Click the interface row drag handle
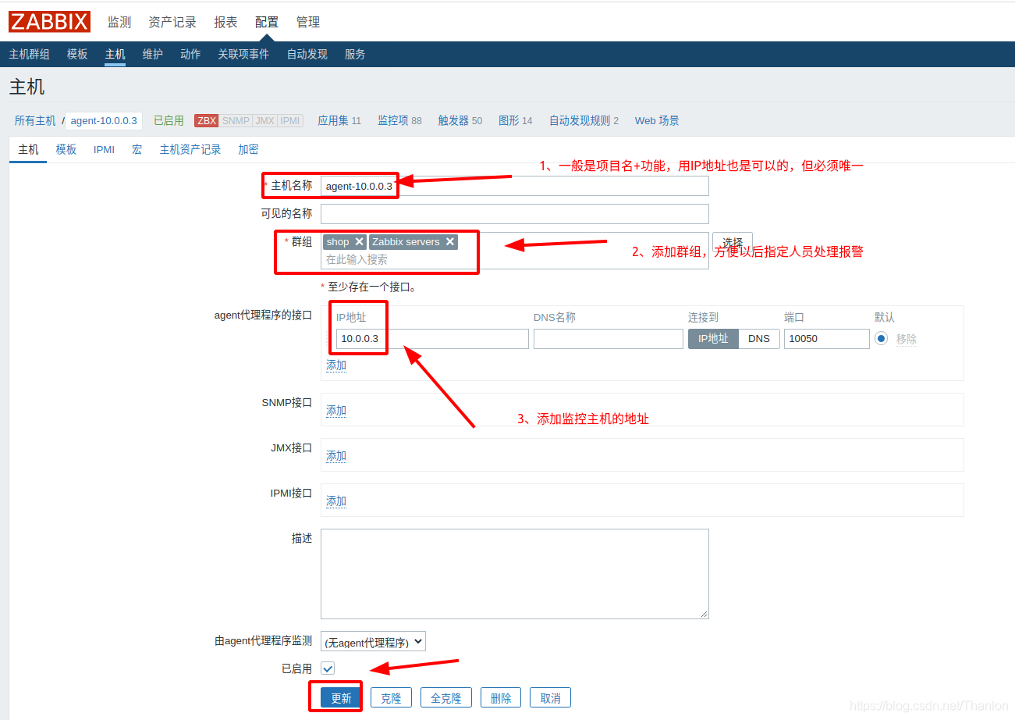The image size is (1015, 720). [328, 338]
